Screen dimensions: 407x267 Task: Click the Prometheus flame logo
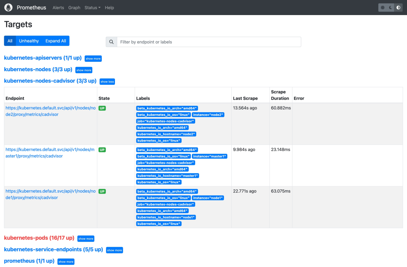tap(9, 8)
